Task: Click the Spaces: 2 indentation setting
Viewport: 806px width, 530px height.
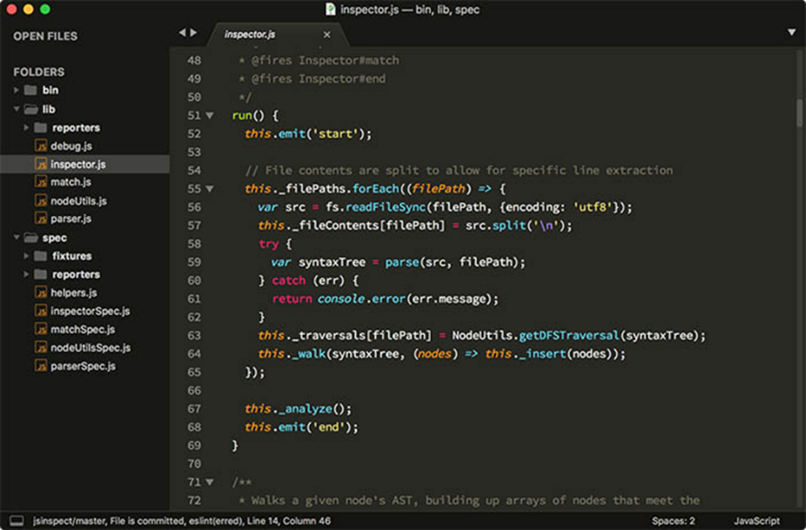Action: click(673, 521)
